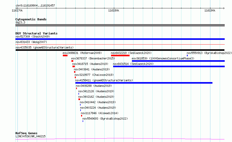This screenshot has width=232, height=142.
Task: Click the Cytogenetic Bands track title
Action: pyautogui.click(x=31, y=19)
